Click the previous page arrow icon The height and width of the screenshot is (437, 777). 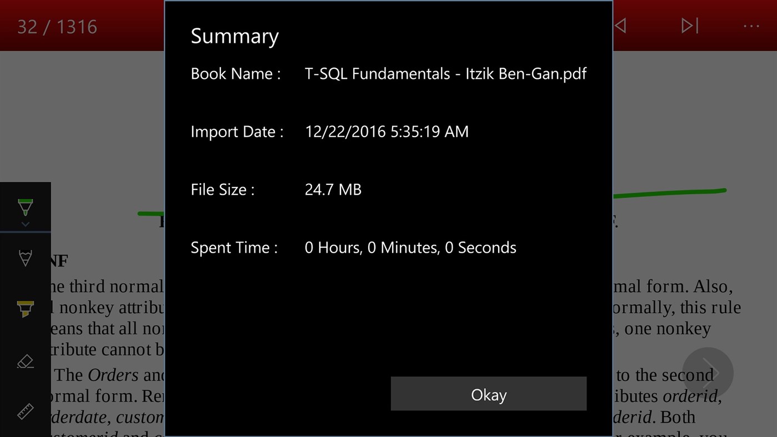click(619, 25)
